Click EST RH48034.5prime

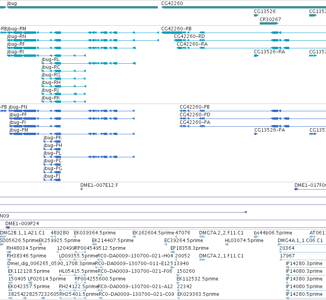pyautogui.click(x=26, y=248)
